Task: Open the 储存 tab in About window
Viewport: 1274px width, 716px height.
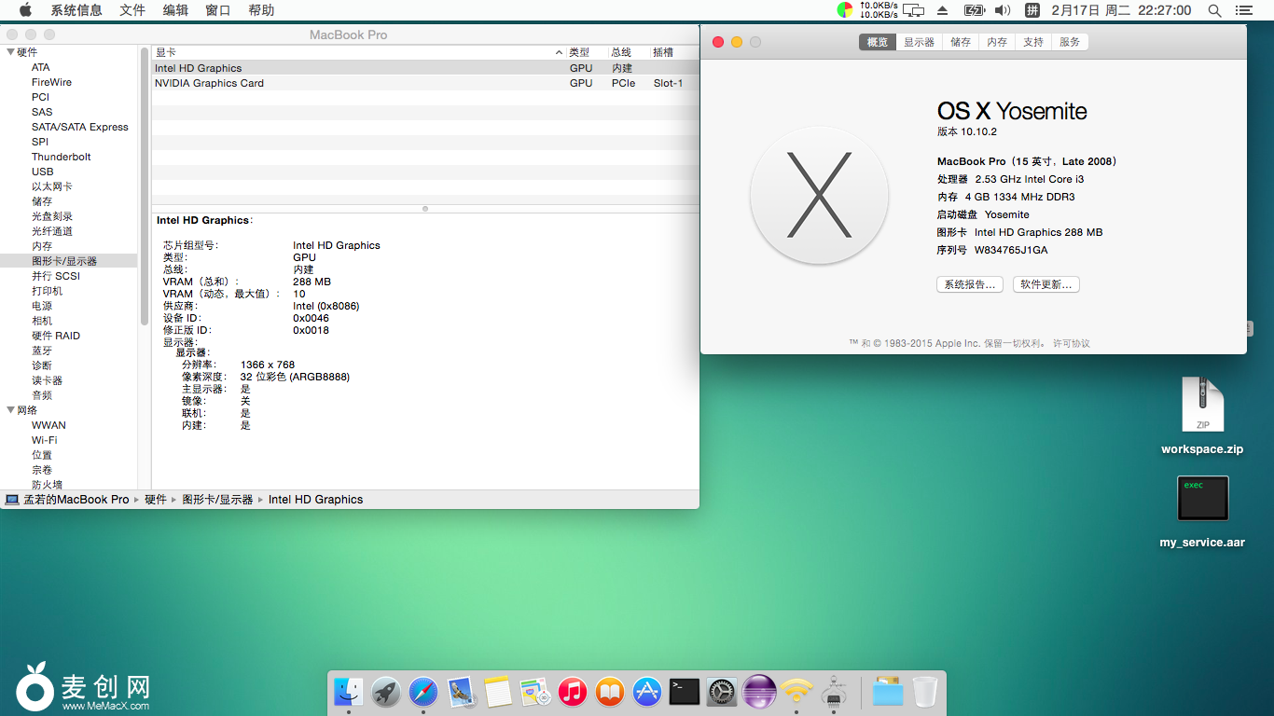Action: click(x=961, y=42)
